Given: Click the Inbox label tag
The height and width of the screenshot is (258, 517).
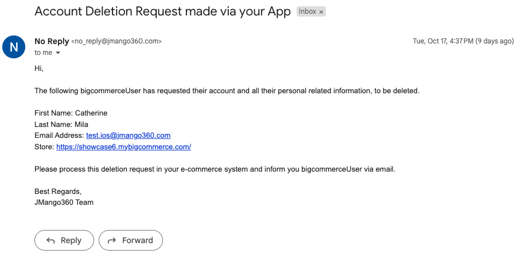Looking at the screenshot, I should click(308, 11).
